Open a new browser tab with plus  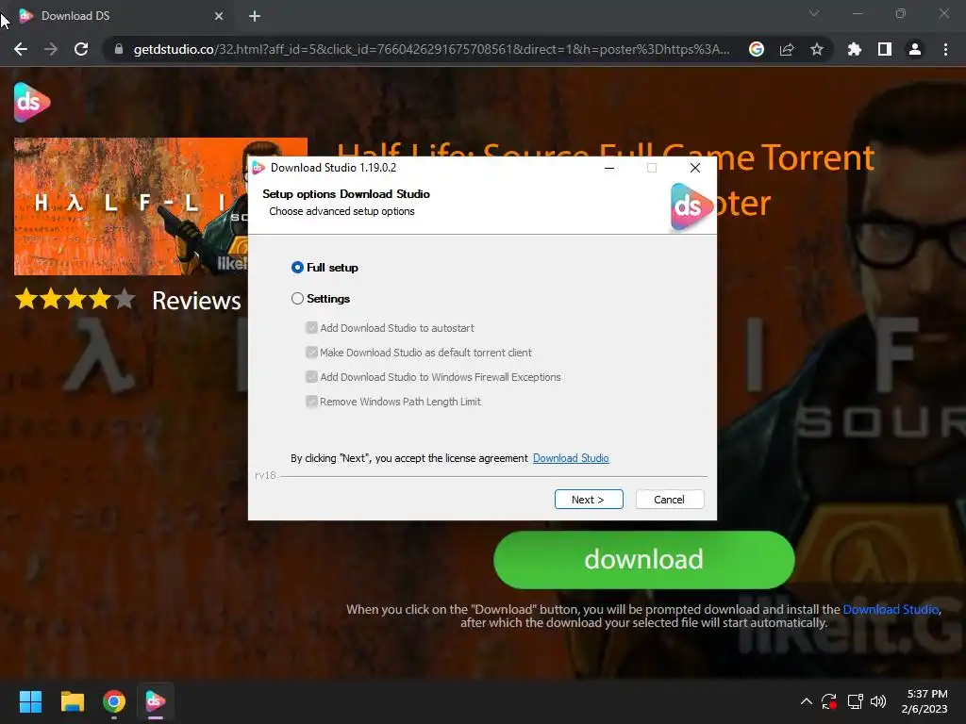pyautogui.click(x=255, y=16)
